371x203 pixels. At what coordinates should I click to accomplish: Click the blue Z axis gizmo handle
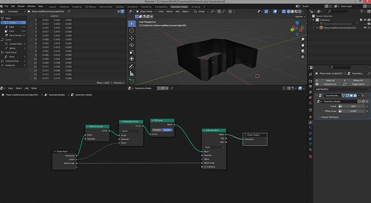point(297,23)
